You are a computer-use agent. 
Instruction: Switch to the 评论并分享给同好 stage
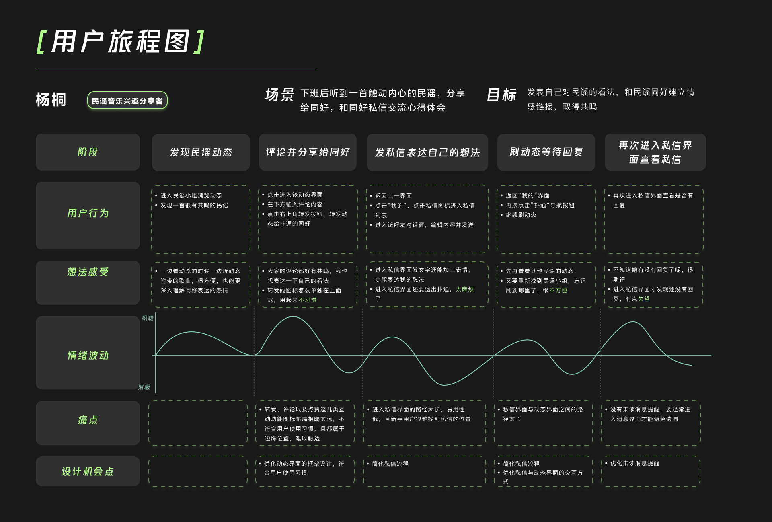(308, 152)
